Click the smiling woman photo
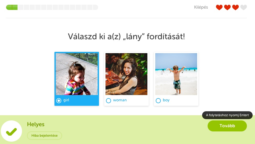This screenshot has width=255, height=144. tap(126, 74)
